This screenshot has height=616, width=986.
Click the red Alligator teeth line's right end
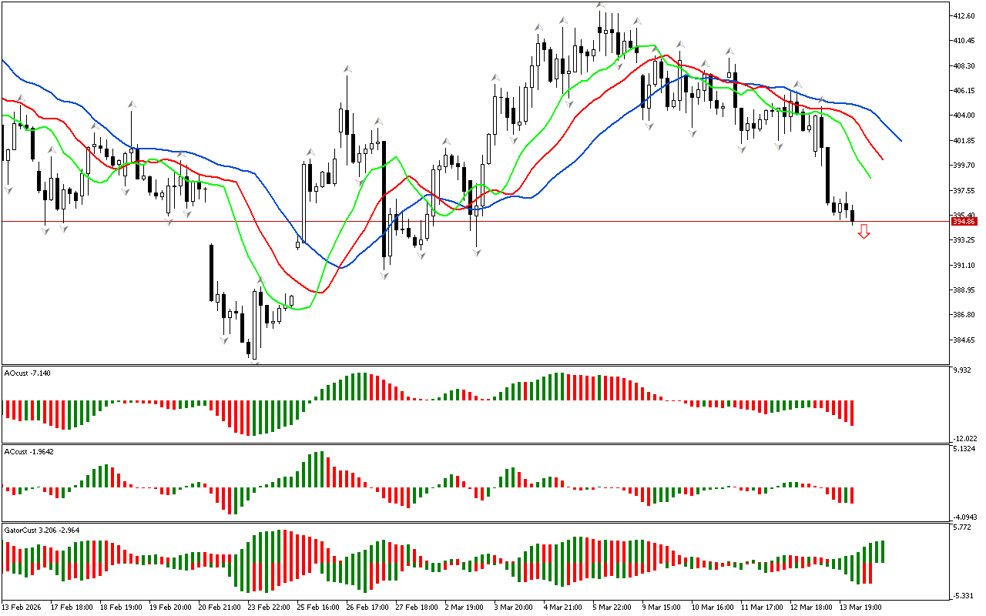883,159
